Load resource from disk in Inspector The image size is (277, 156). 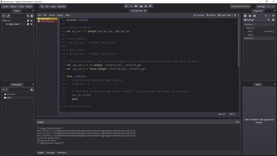250,16
